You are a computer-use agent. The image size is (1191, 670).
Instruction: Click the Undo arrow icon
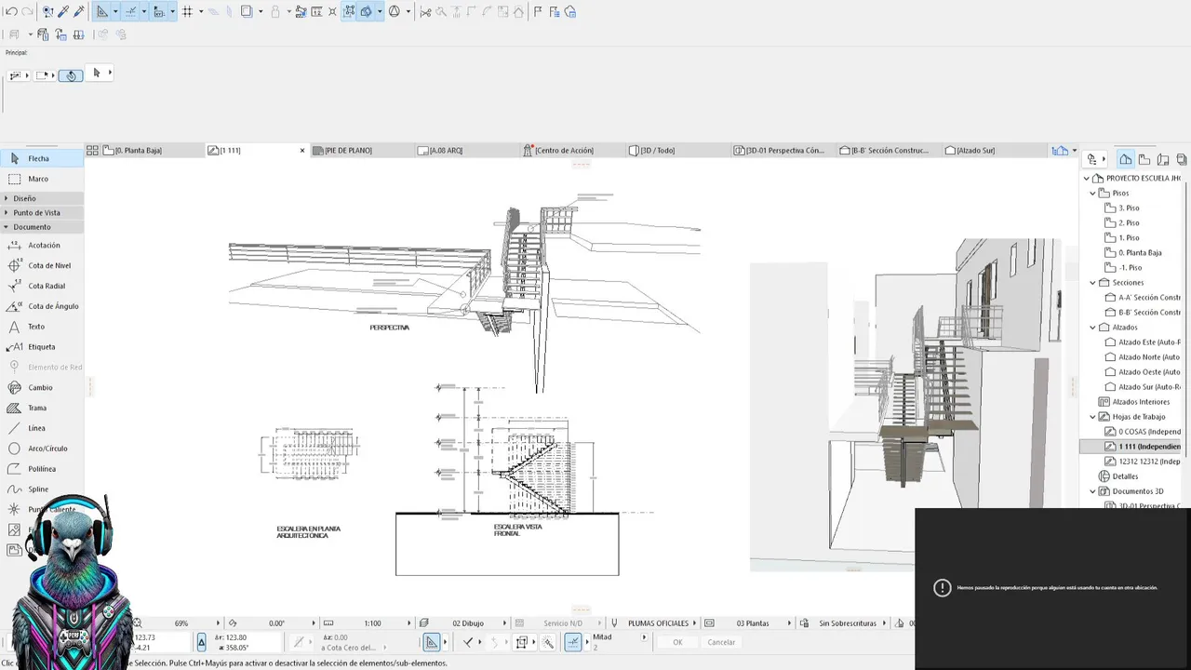(x=11, y=12)
